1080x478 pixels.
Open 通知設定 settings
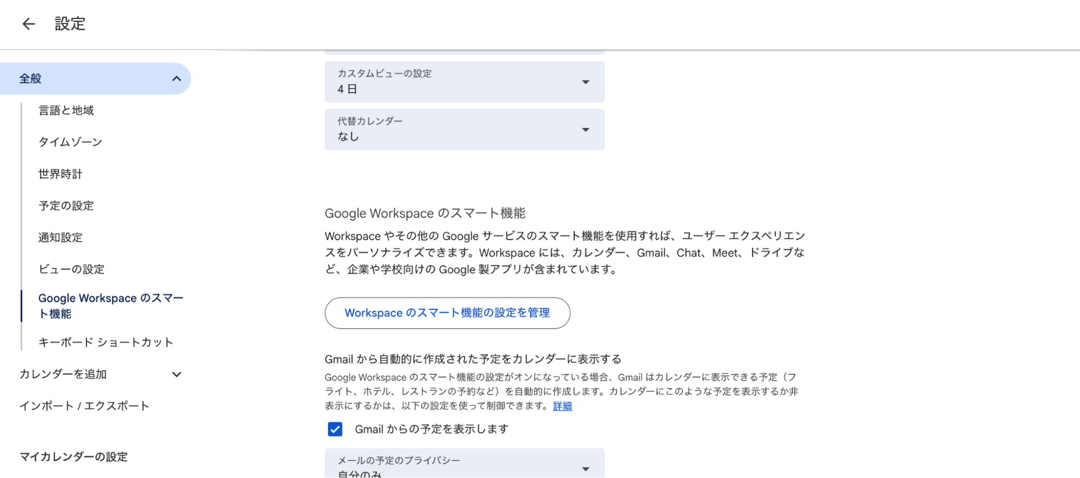(60, 237)
